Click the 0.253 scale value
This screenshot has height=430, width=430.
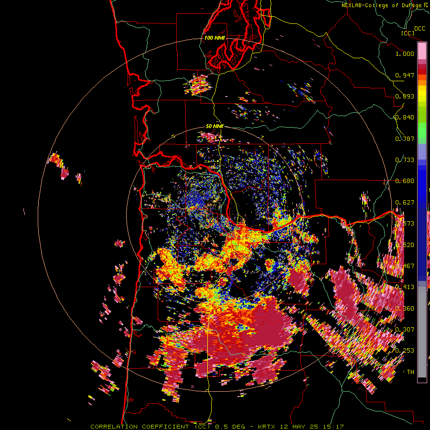[405, 351]
